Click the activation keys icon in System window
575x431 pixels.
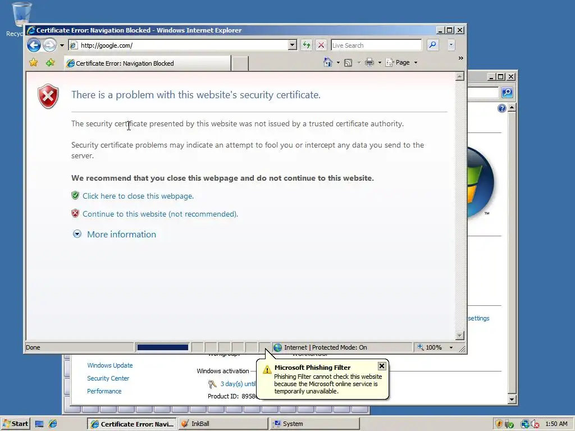click(x=212, y=384)
